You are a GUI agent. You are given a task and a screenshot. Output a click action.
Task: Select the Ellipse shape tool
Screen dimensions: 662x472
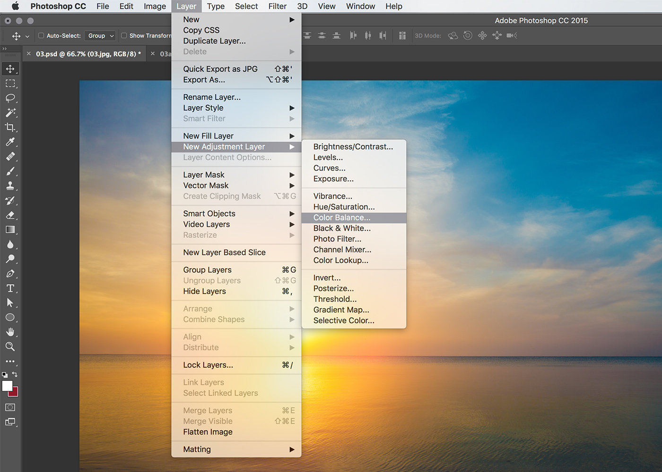pos(10,318)
